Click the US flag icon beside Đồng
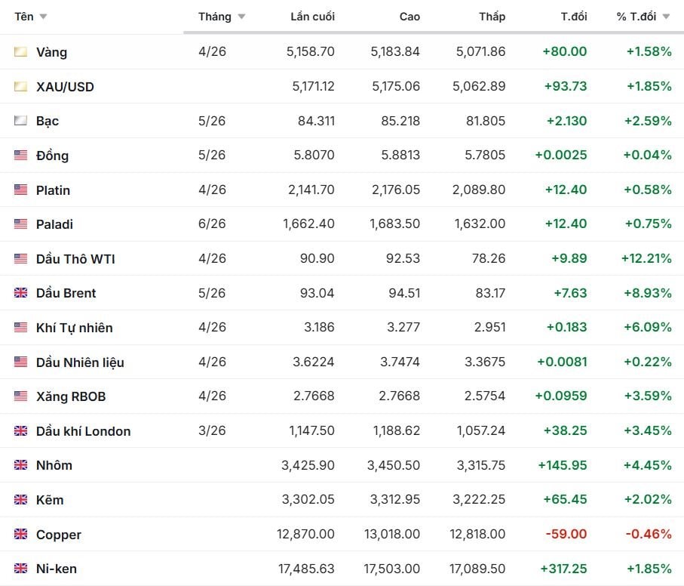This screenshot has width=684, height=586. (20, 156)
